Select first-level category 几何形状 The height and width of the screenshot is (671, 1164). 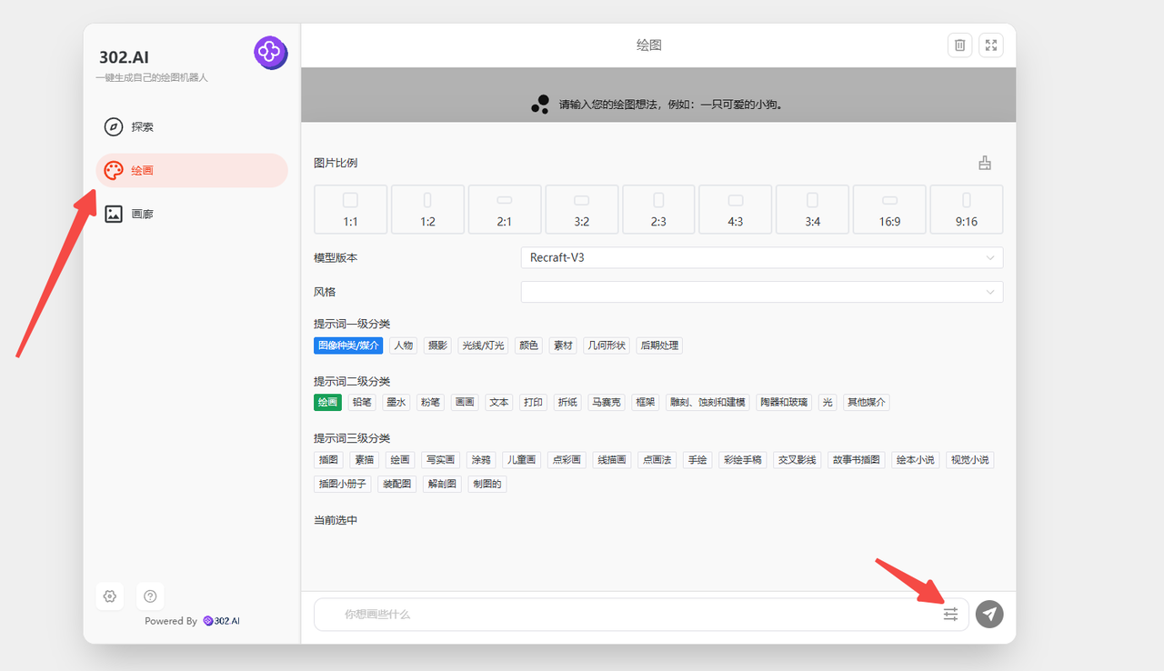[x=607, y=346]
